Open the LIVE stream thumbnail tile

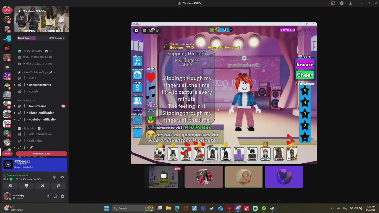[x=164, y=177]
